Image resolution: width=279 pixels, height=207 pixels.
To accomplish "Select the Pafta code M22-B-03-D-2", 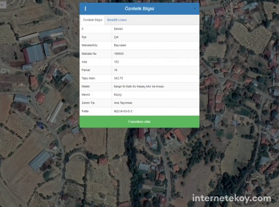I will [x=123, y=111].
